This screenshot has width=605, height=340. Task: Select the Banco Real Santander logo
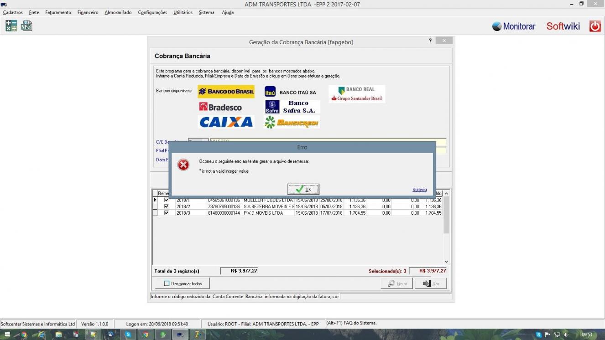[x=357, y=94]
